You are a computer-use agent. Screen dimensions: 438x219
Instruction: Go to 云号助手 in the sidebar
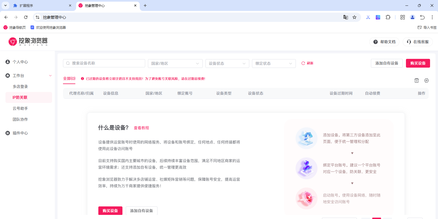coord(20,108)
